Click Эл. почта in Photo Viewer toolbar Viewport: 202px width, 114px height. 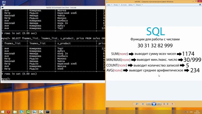[x=124, y=5]
